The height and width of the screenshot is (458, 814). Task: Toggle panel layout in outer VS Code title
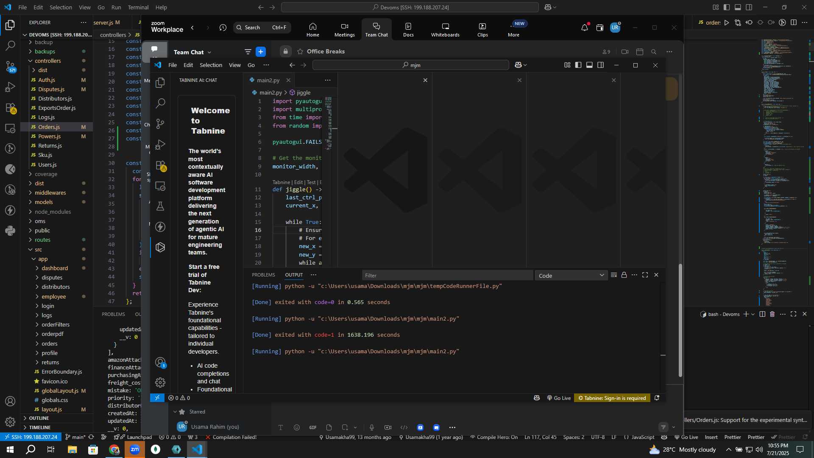(738, 7)
